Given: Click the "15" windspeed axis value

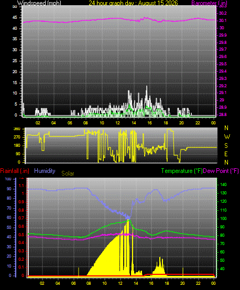Looking at the screenshot, I should coord(15,83).
